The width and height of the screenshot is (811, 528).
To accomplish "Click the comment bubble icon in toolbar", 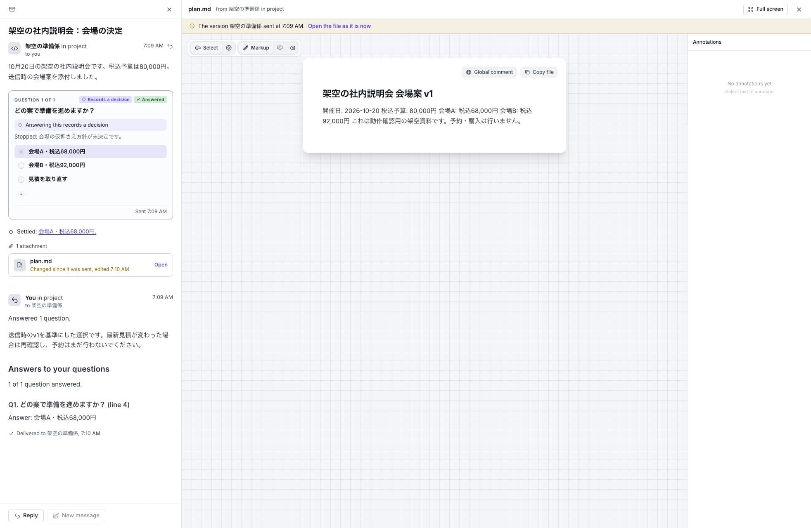I will point(280,48).
